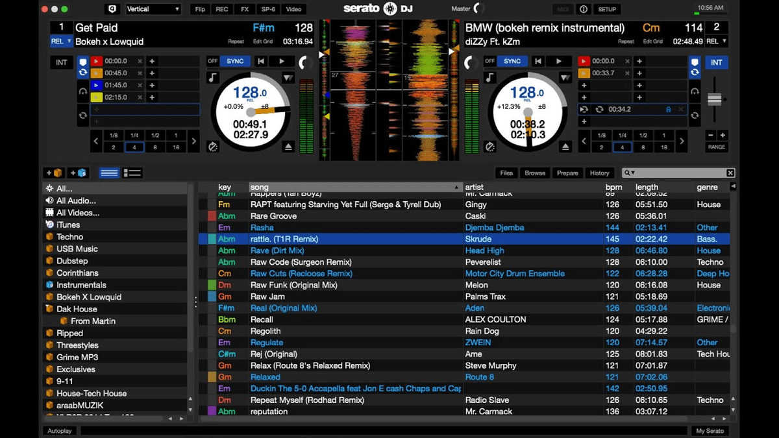Enable keylock on the left deck
The width and height of the screenshot is (779, 438).
click(212, 78)
